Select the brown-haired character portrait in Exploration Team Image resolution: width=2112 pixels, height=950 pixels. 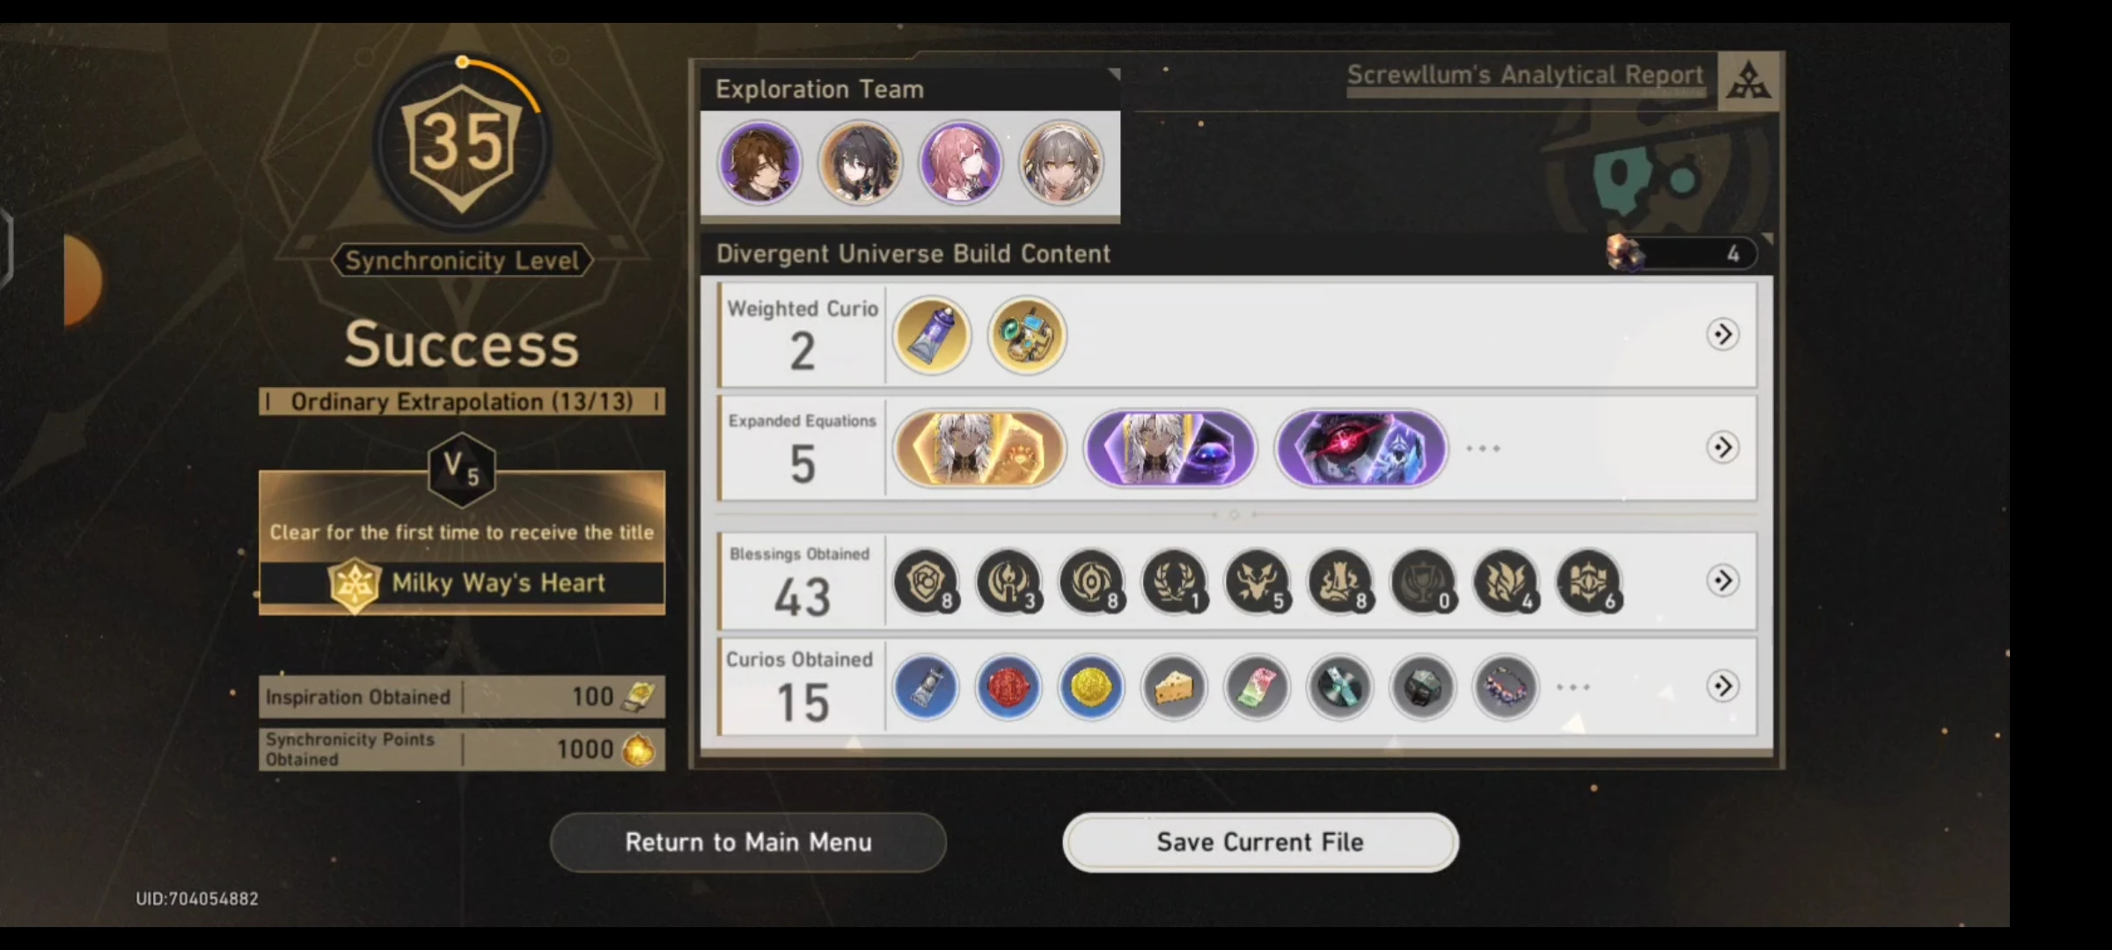[759, 164]
